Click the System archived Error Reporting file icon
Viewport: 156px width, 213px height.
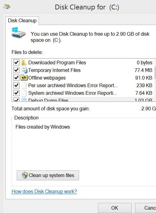coord(24,93)
